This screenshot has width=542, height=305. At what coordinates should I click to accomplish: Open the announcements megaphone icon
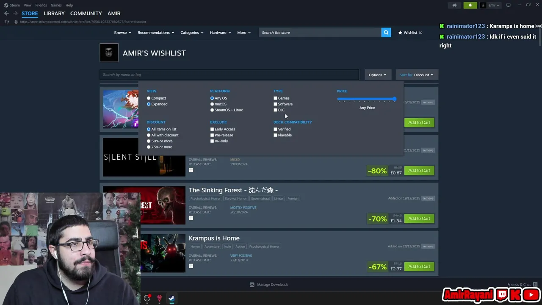(454, 5)
